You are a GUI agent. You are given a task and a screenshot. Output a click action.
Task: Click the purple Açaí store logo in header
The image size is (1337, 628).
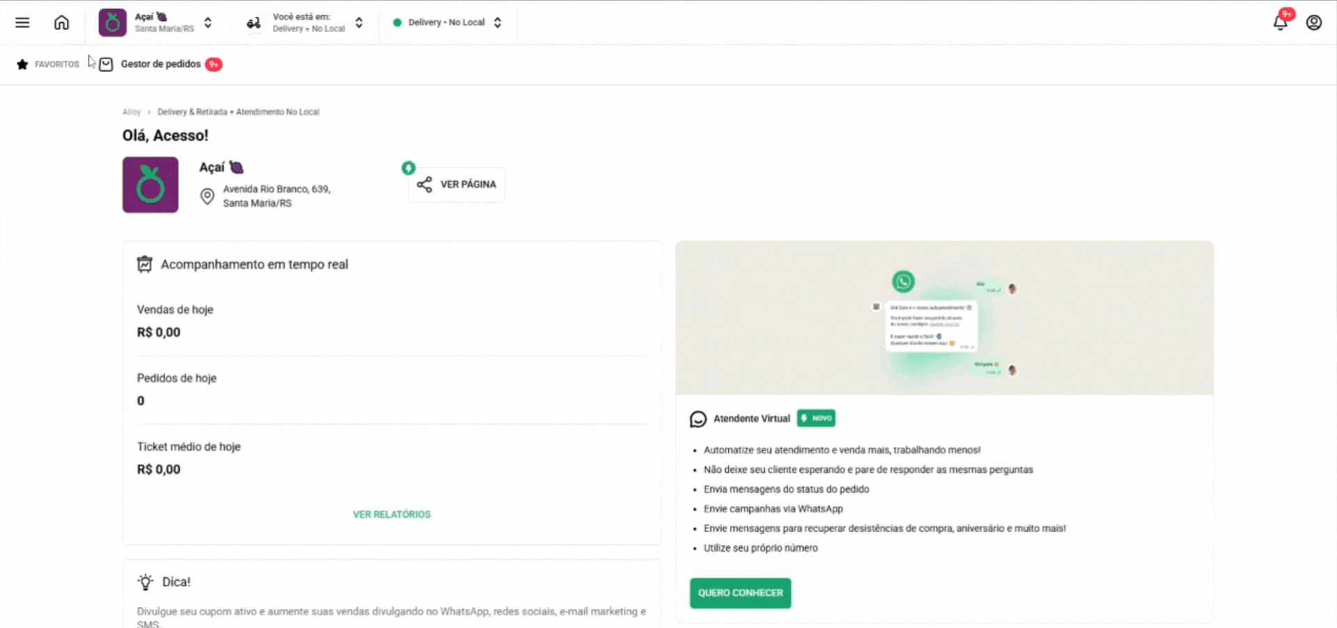[x=112, y=22]
